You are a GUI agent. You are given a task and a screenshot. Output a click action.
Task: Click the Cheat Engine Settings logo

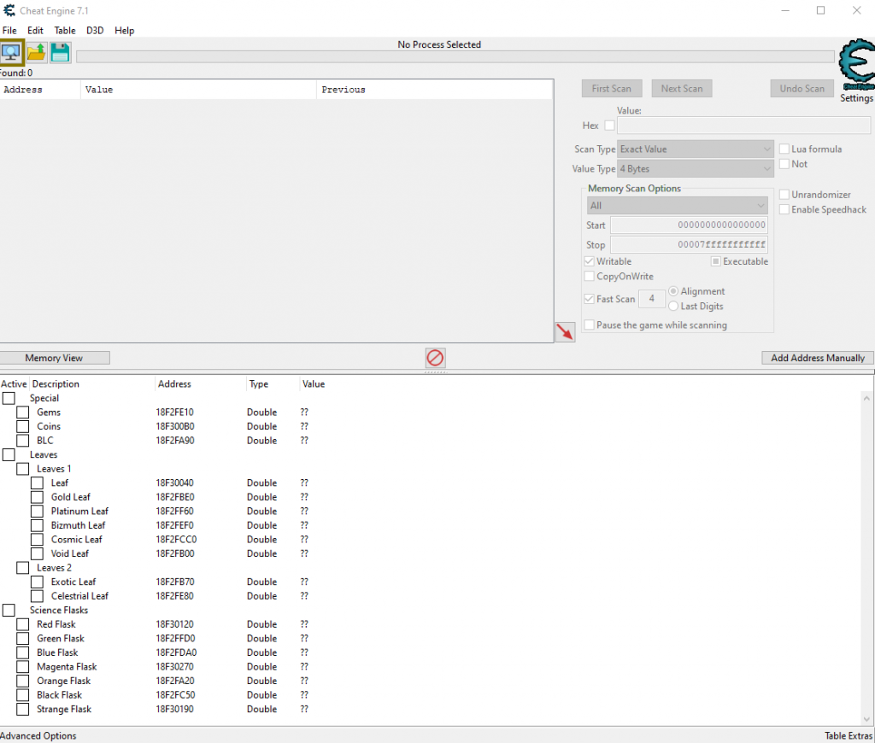click(855, 67)
